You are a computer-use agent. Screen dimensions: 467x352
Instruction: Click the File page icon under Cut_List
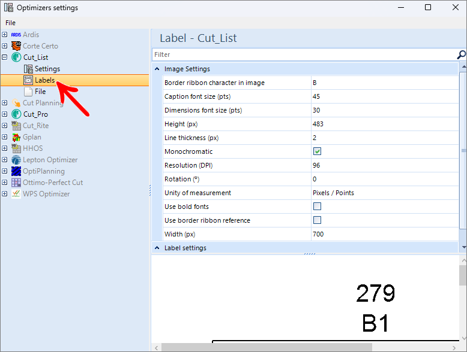click(28, 92)
